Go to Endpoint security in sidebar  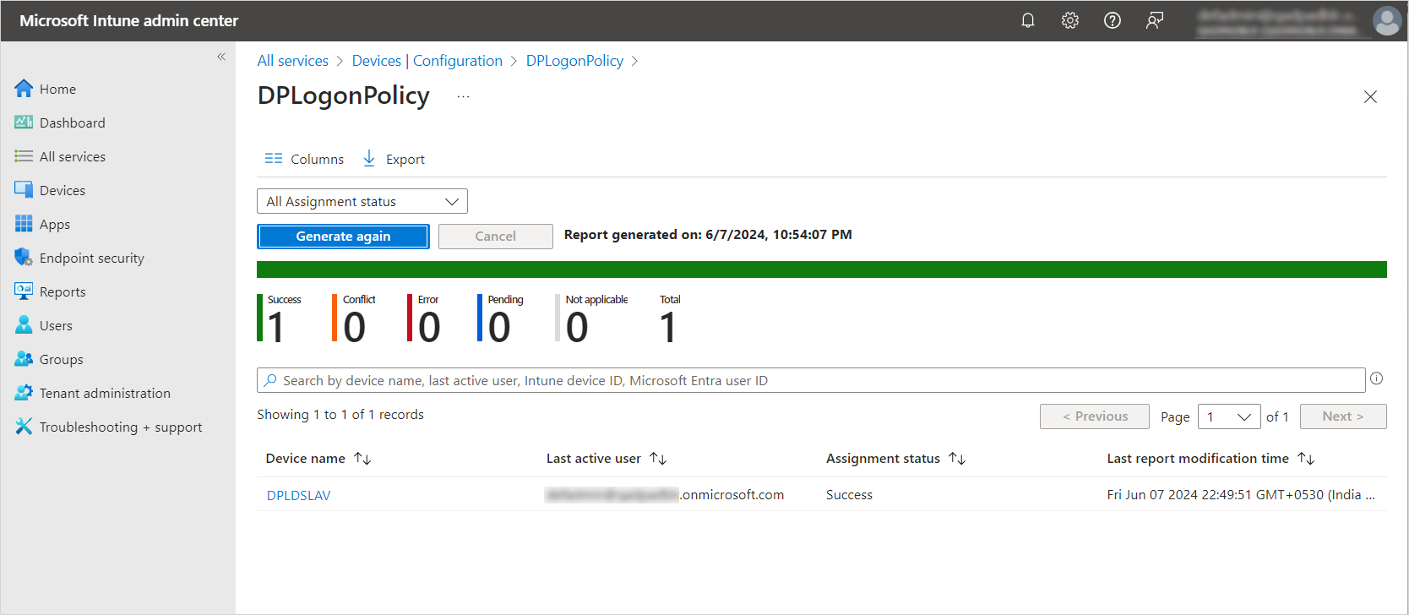[91, 258]
